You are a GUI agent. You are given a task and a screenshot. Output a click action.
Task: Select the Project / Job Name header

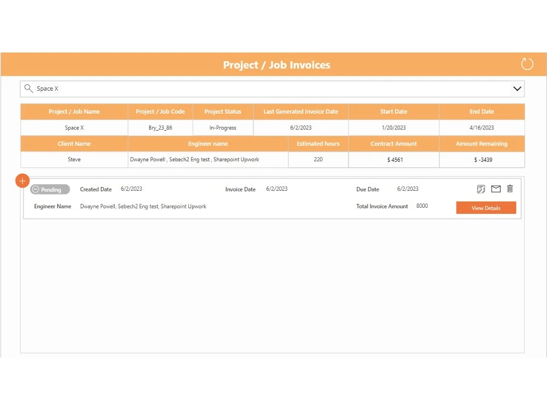click(x=74, y=112)
